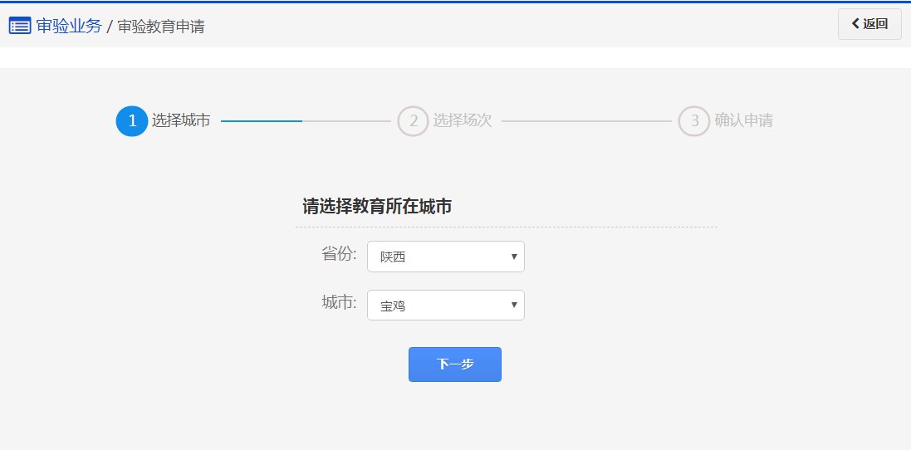
Task: Click the step 1 circle icon
Action: (132, 120)
